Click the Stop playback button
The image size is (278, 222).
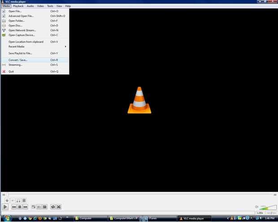click(x=20, y=207)
